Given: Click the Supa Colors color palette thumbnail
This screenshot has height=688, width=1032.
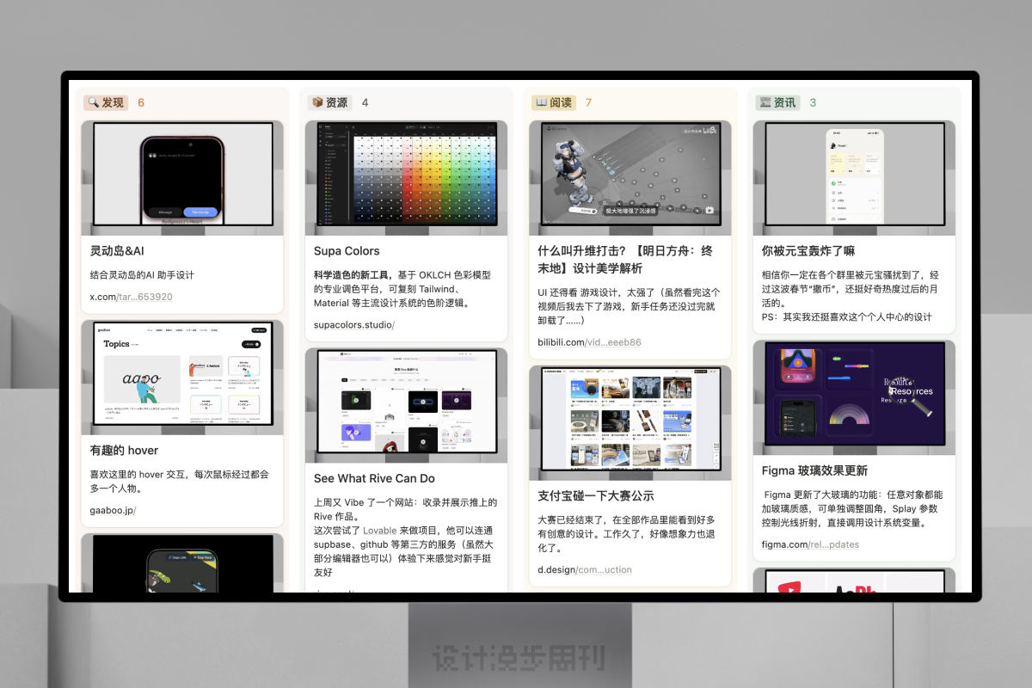Looking at the screenshot, I should click(406, 177).
